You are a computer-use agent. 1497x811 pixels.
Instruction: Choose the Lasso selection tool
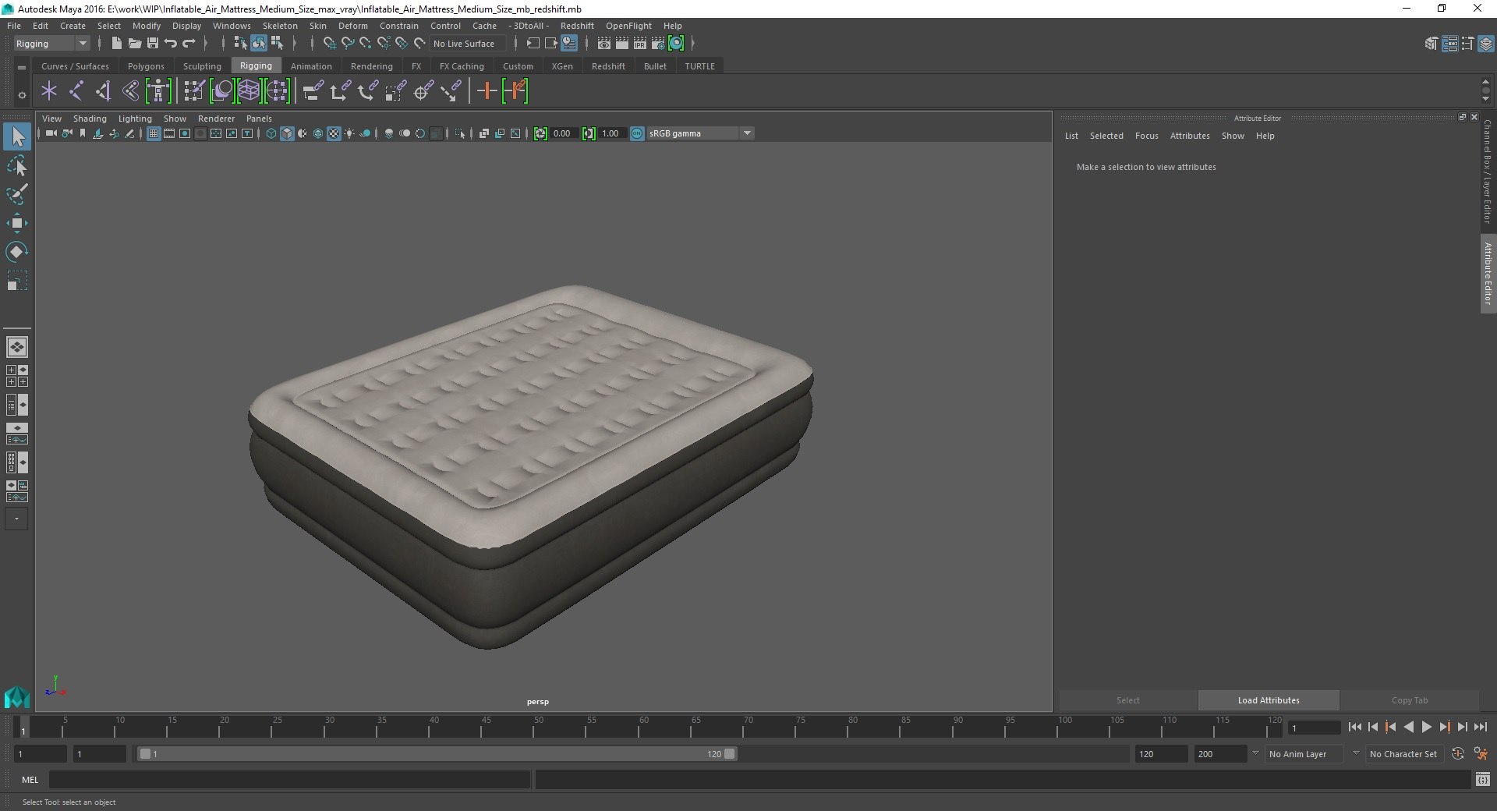[16, 166]
